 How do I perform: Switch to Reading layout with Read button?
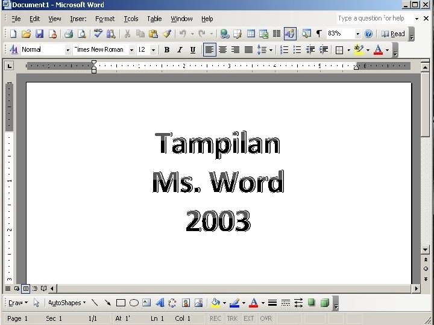tap(393, 34)
